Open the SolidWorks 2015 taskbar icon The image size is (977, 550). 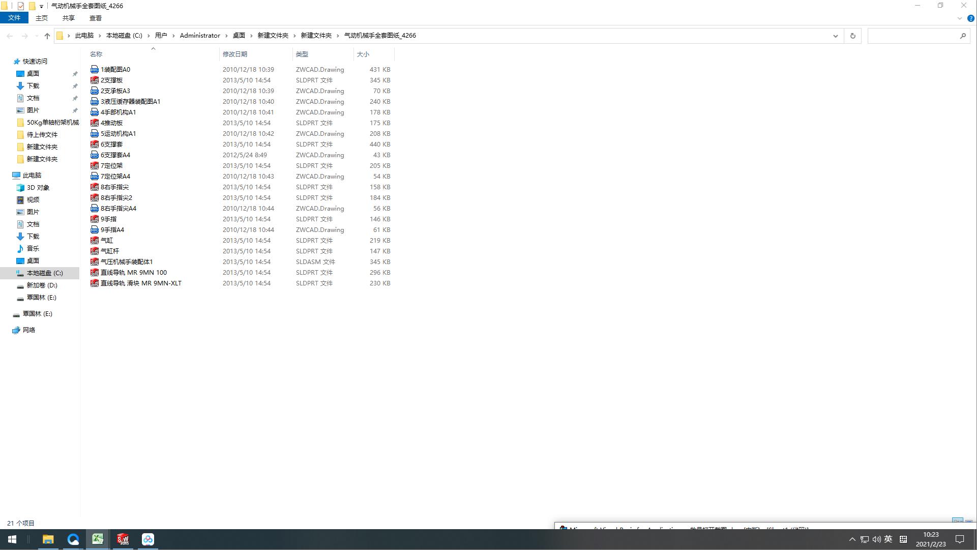(123, 539)
